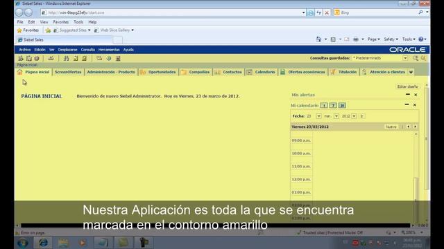
Task: Click the download-arrow Siebel toolbar icon
Action: (51, 58)
